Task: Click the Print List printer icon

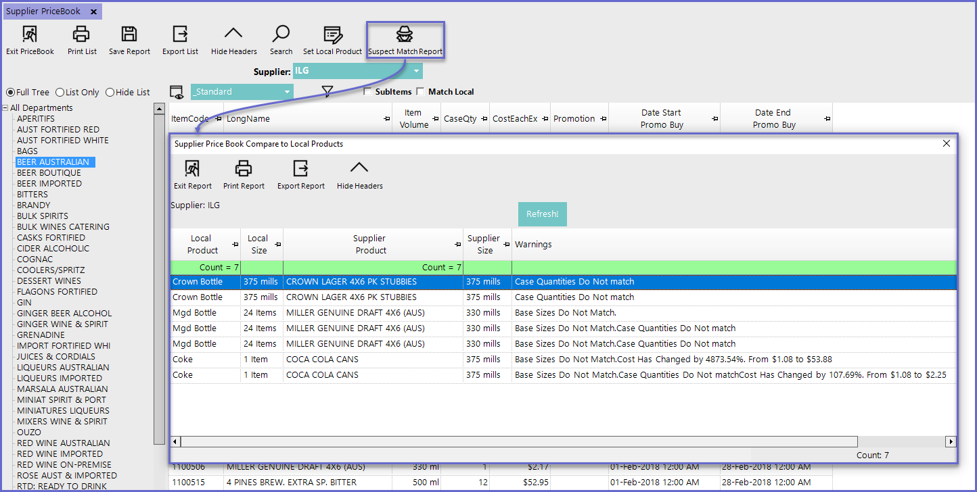Action: point(82,35)
